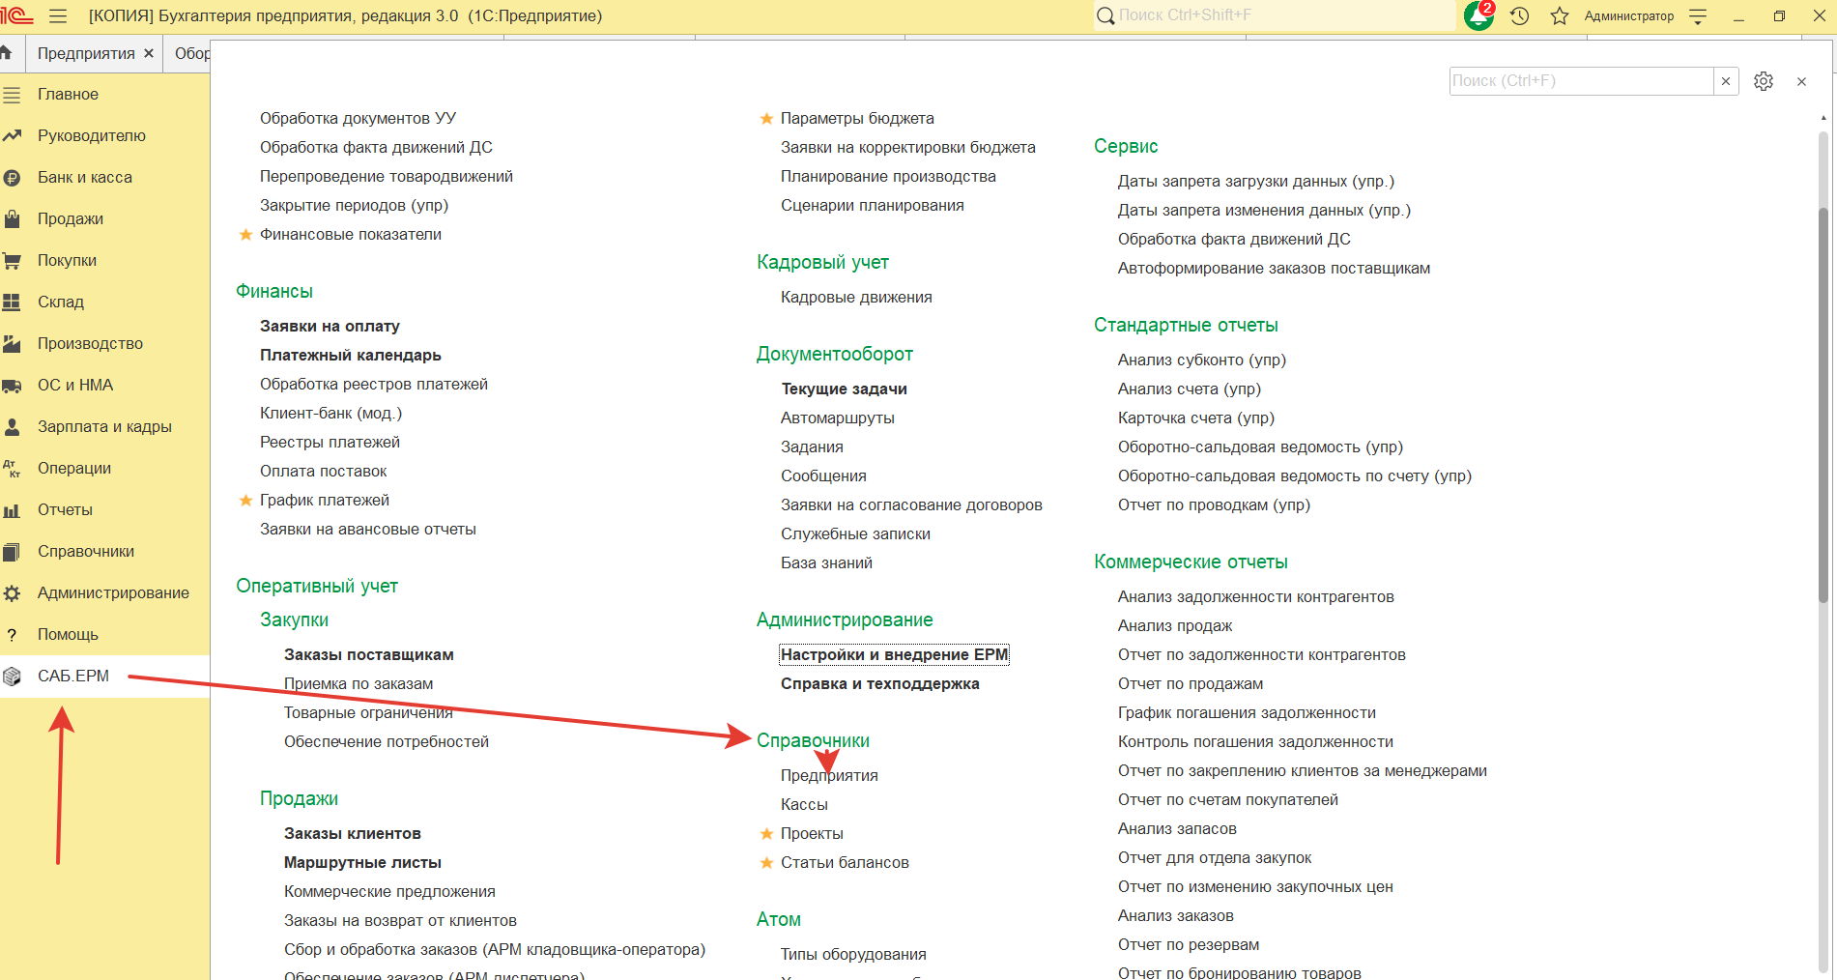Viewport: 1837px width, 980px height.
Task: Open Карточка счета (упр)
Action: (x=1196, y=418)
